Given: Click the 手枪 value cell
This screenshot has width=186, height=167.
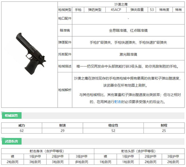Looking at the screenshot, I should [x=78, y=10].
